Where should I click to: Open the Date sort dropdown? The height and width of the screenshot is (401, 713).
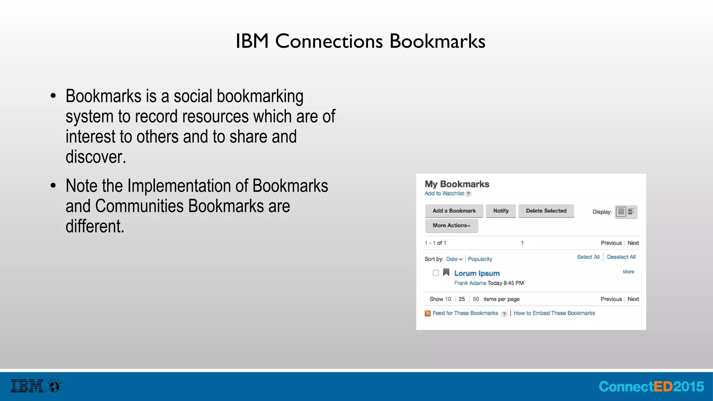[454, 259]
